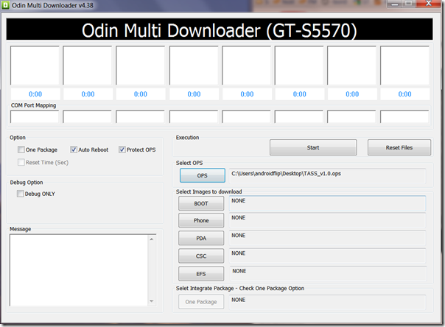Click inside the Message log box
Viewport: 445px width, 327px height.
[79, 270]
